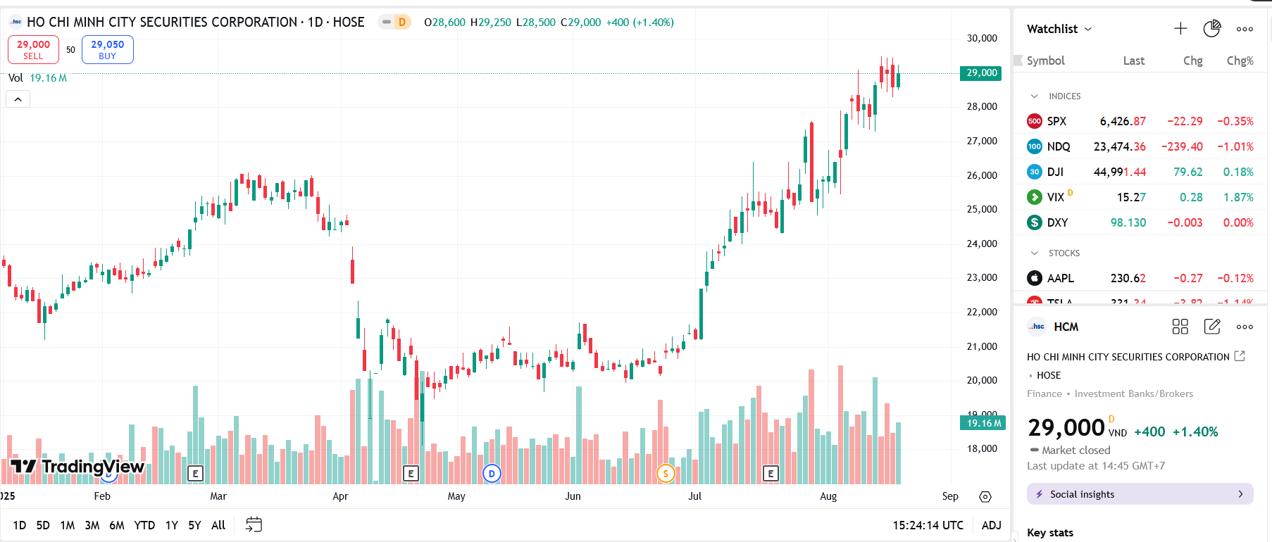Open Social insights panel
The height and width of the screenshot is (542, 1272).
click(1140, 494)
